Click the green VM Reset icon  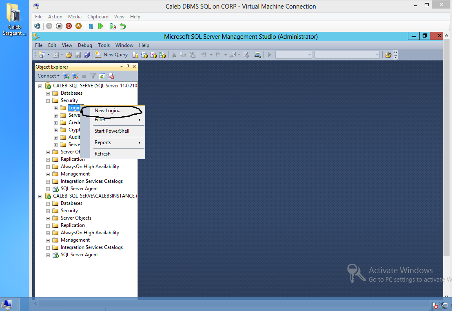pyautogui.click(x=101, y=26)
